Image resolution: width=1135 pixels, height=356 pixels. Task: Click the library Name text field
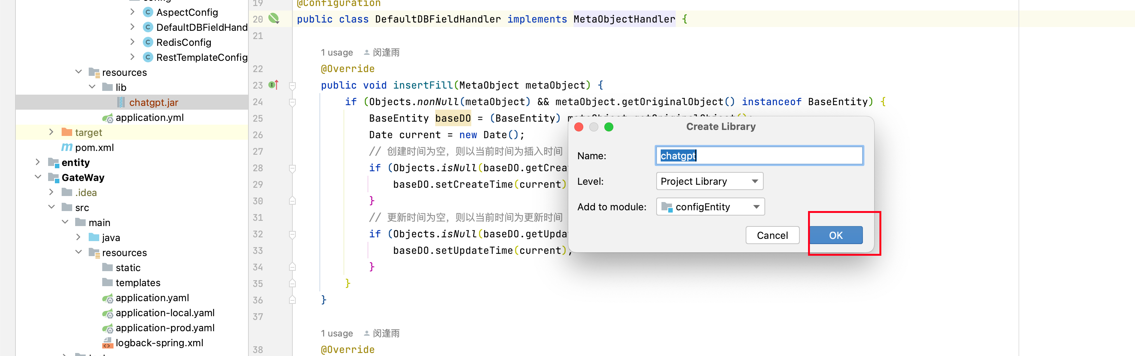click(759, 156)
